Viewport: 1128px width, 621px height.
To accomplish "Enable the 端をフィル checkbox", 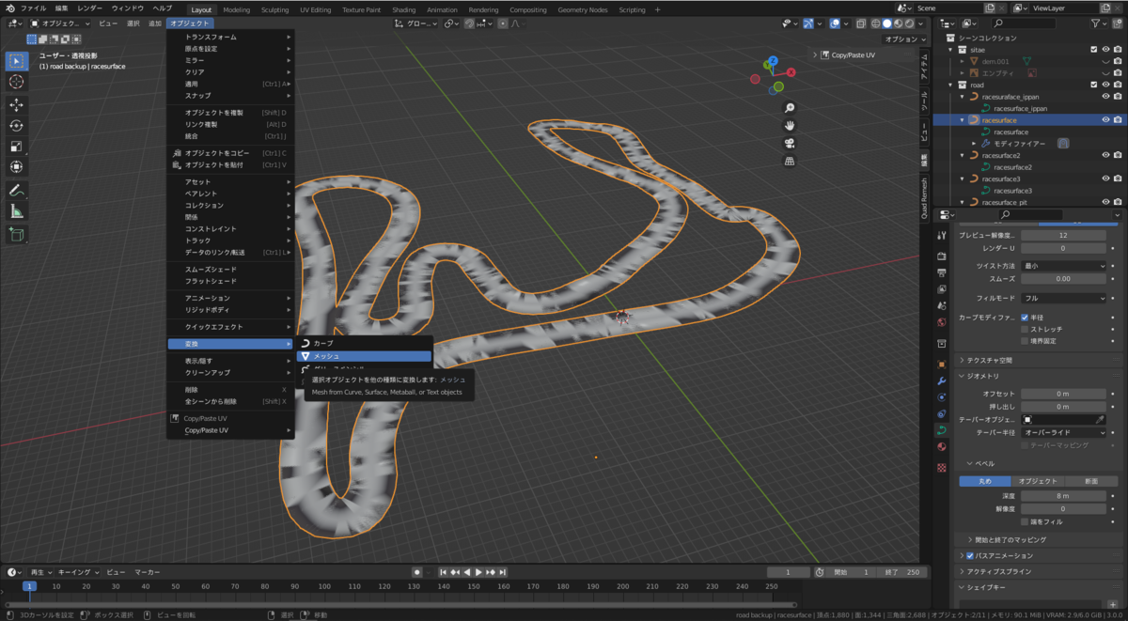I will tap(1025, 521).
